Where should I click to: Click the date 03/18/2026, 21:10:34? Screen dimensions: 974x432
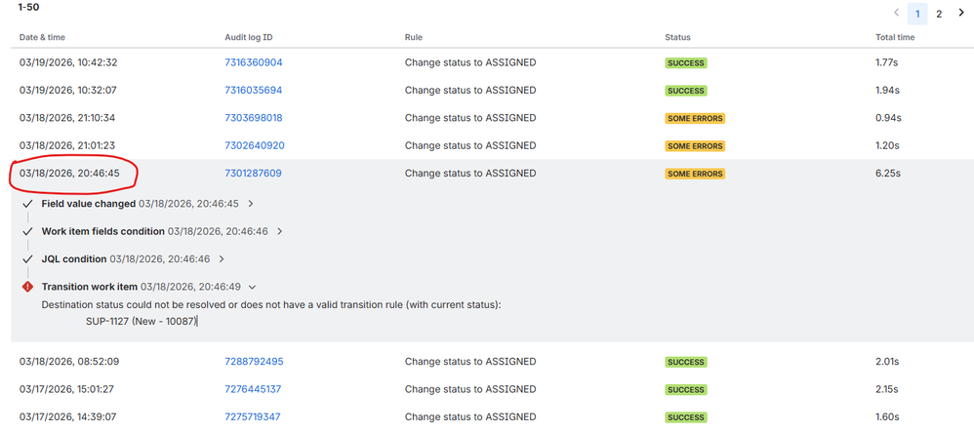click(x=67, y=118)
